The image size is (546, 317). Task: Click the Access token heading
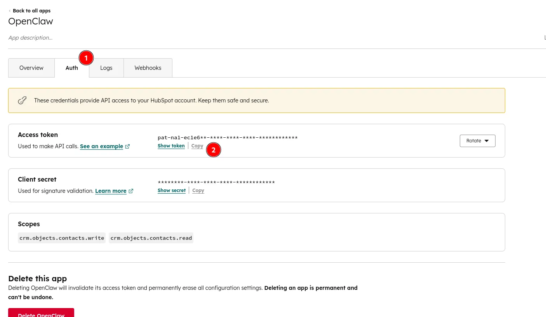coord(38,135)
